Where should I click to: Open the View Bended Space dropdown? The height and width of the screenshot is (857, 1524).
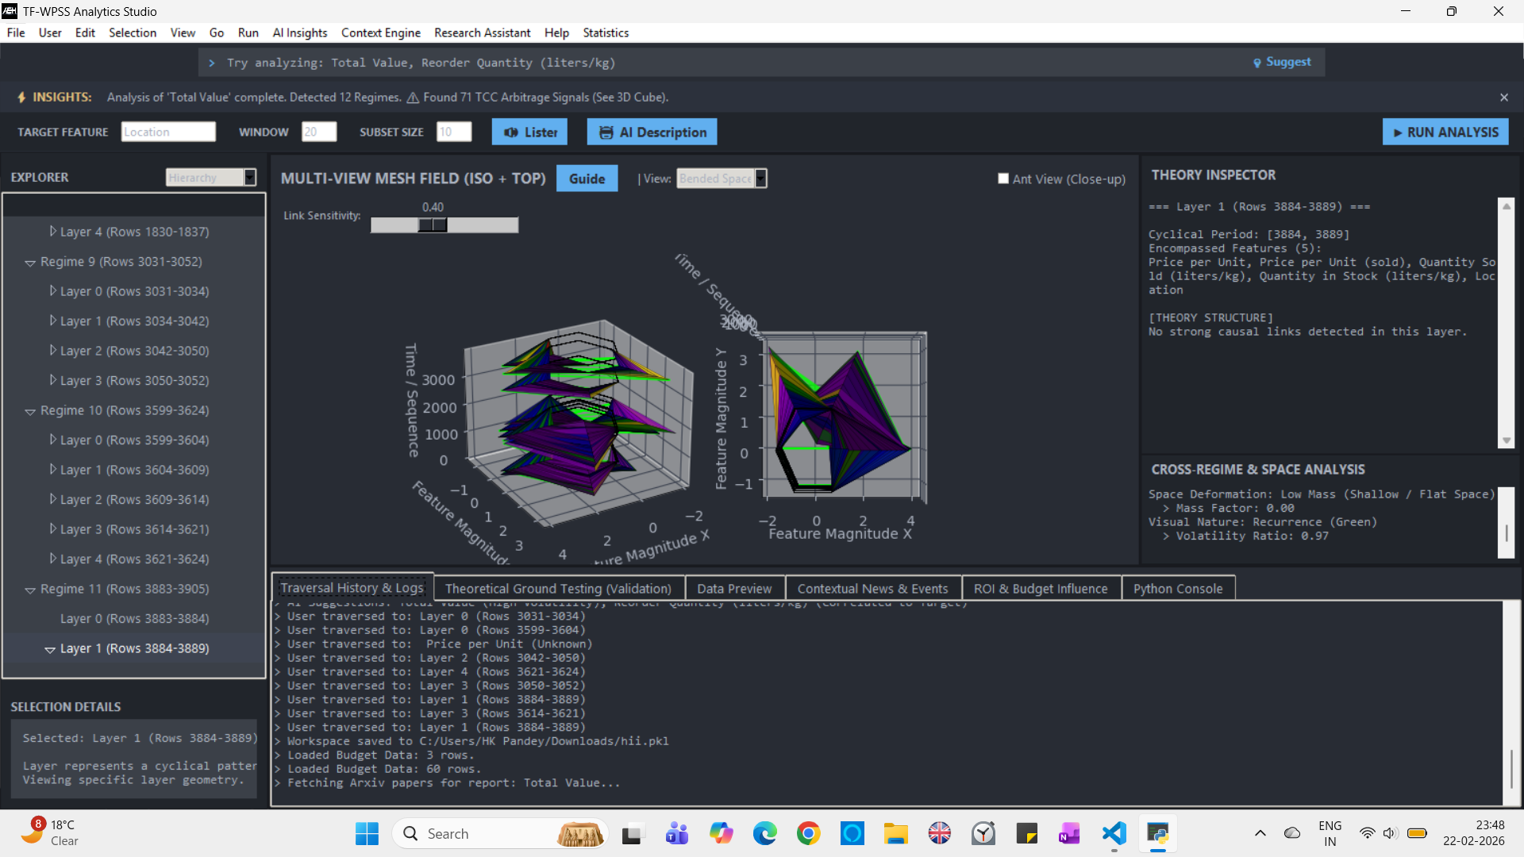(x=760, y=179)
